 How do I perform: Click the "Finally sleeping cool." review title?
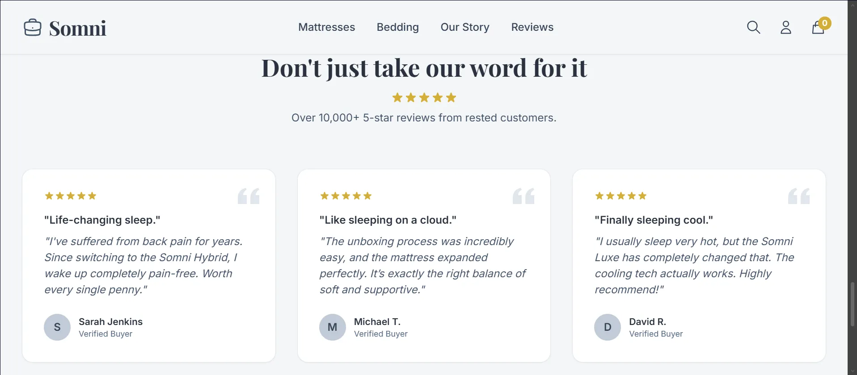654,220
